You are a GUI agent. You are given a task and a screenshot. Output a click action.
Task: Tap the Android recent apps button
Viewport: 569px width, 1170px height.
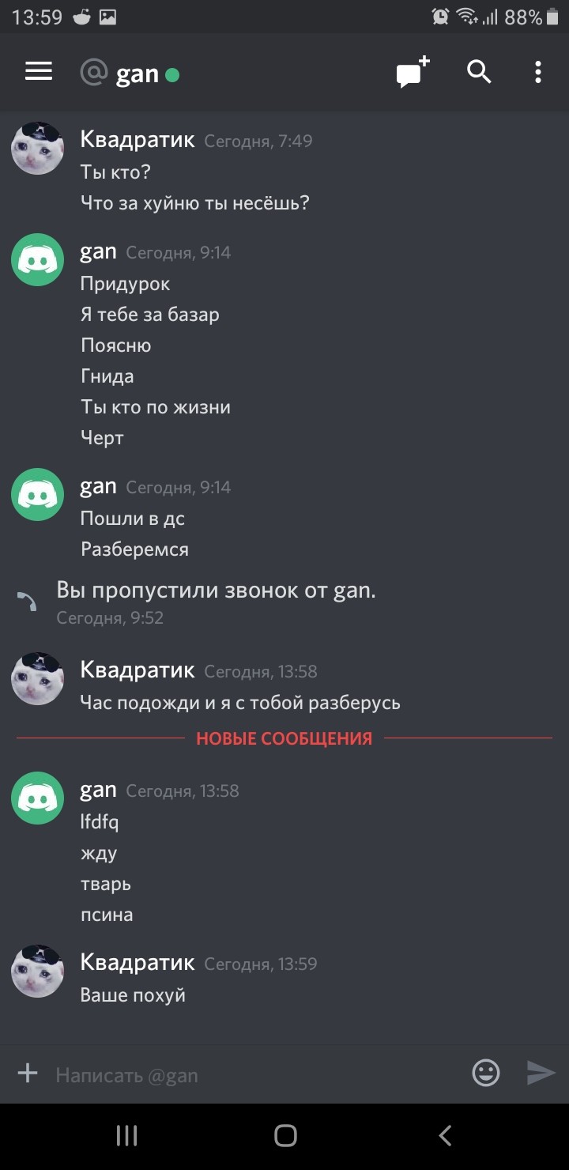pyautogui.click(x=126, y=1136)
